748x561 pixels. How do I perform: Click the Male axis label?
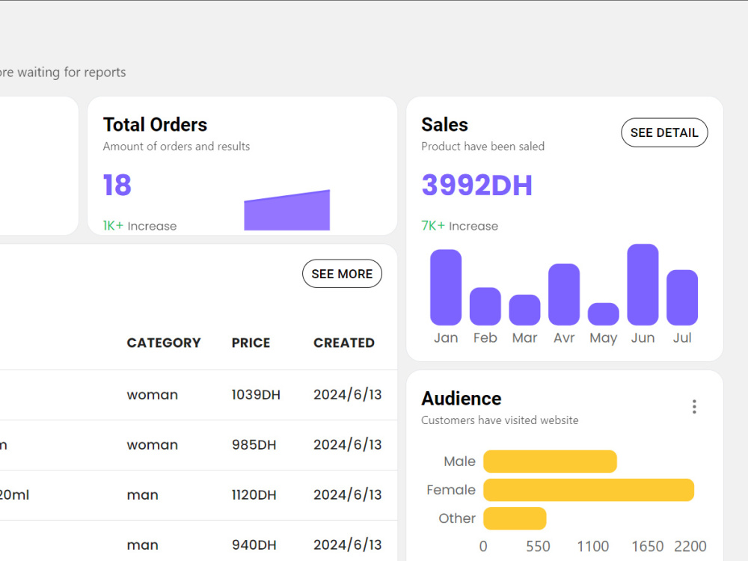459,462
